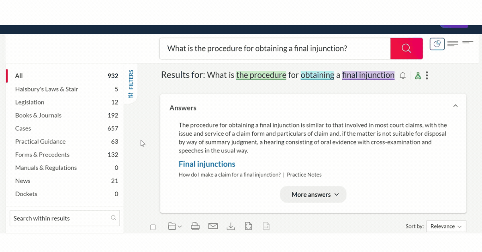Select the Cases category
The width and height of the screenshot is (482, 252).
point(23,128)
